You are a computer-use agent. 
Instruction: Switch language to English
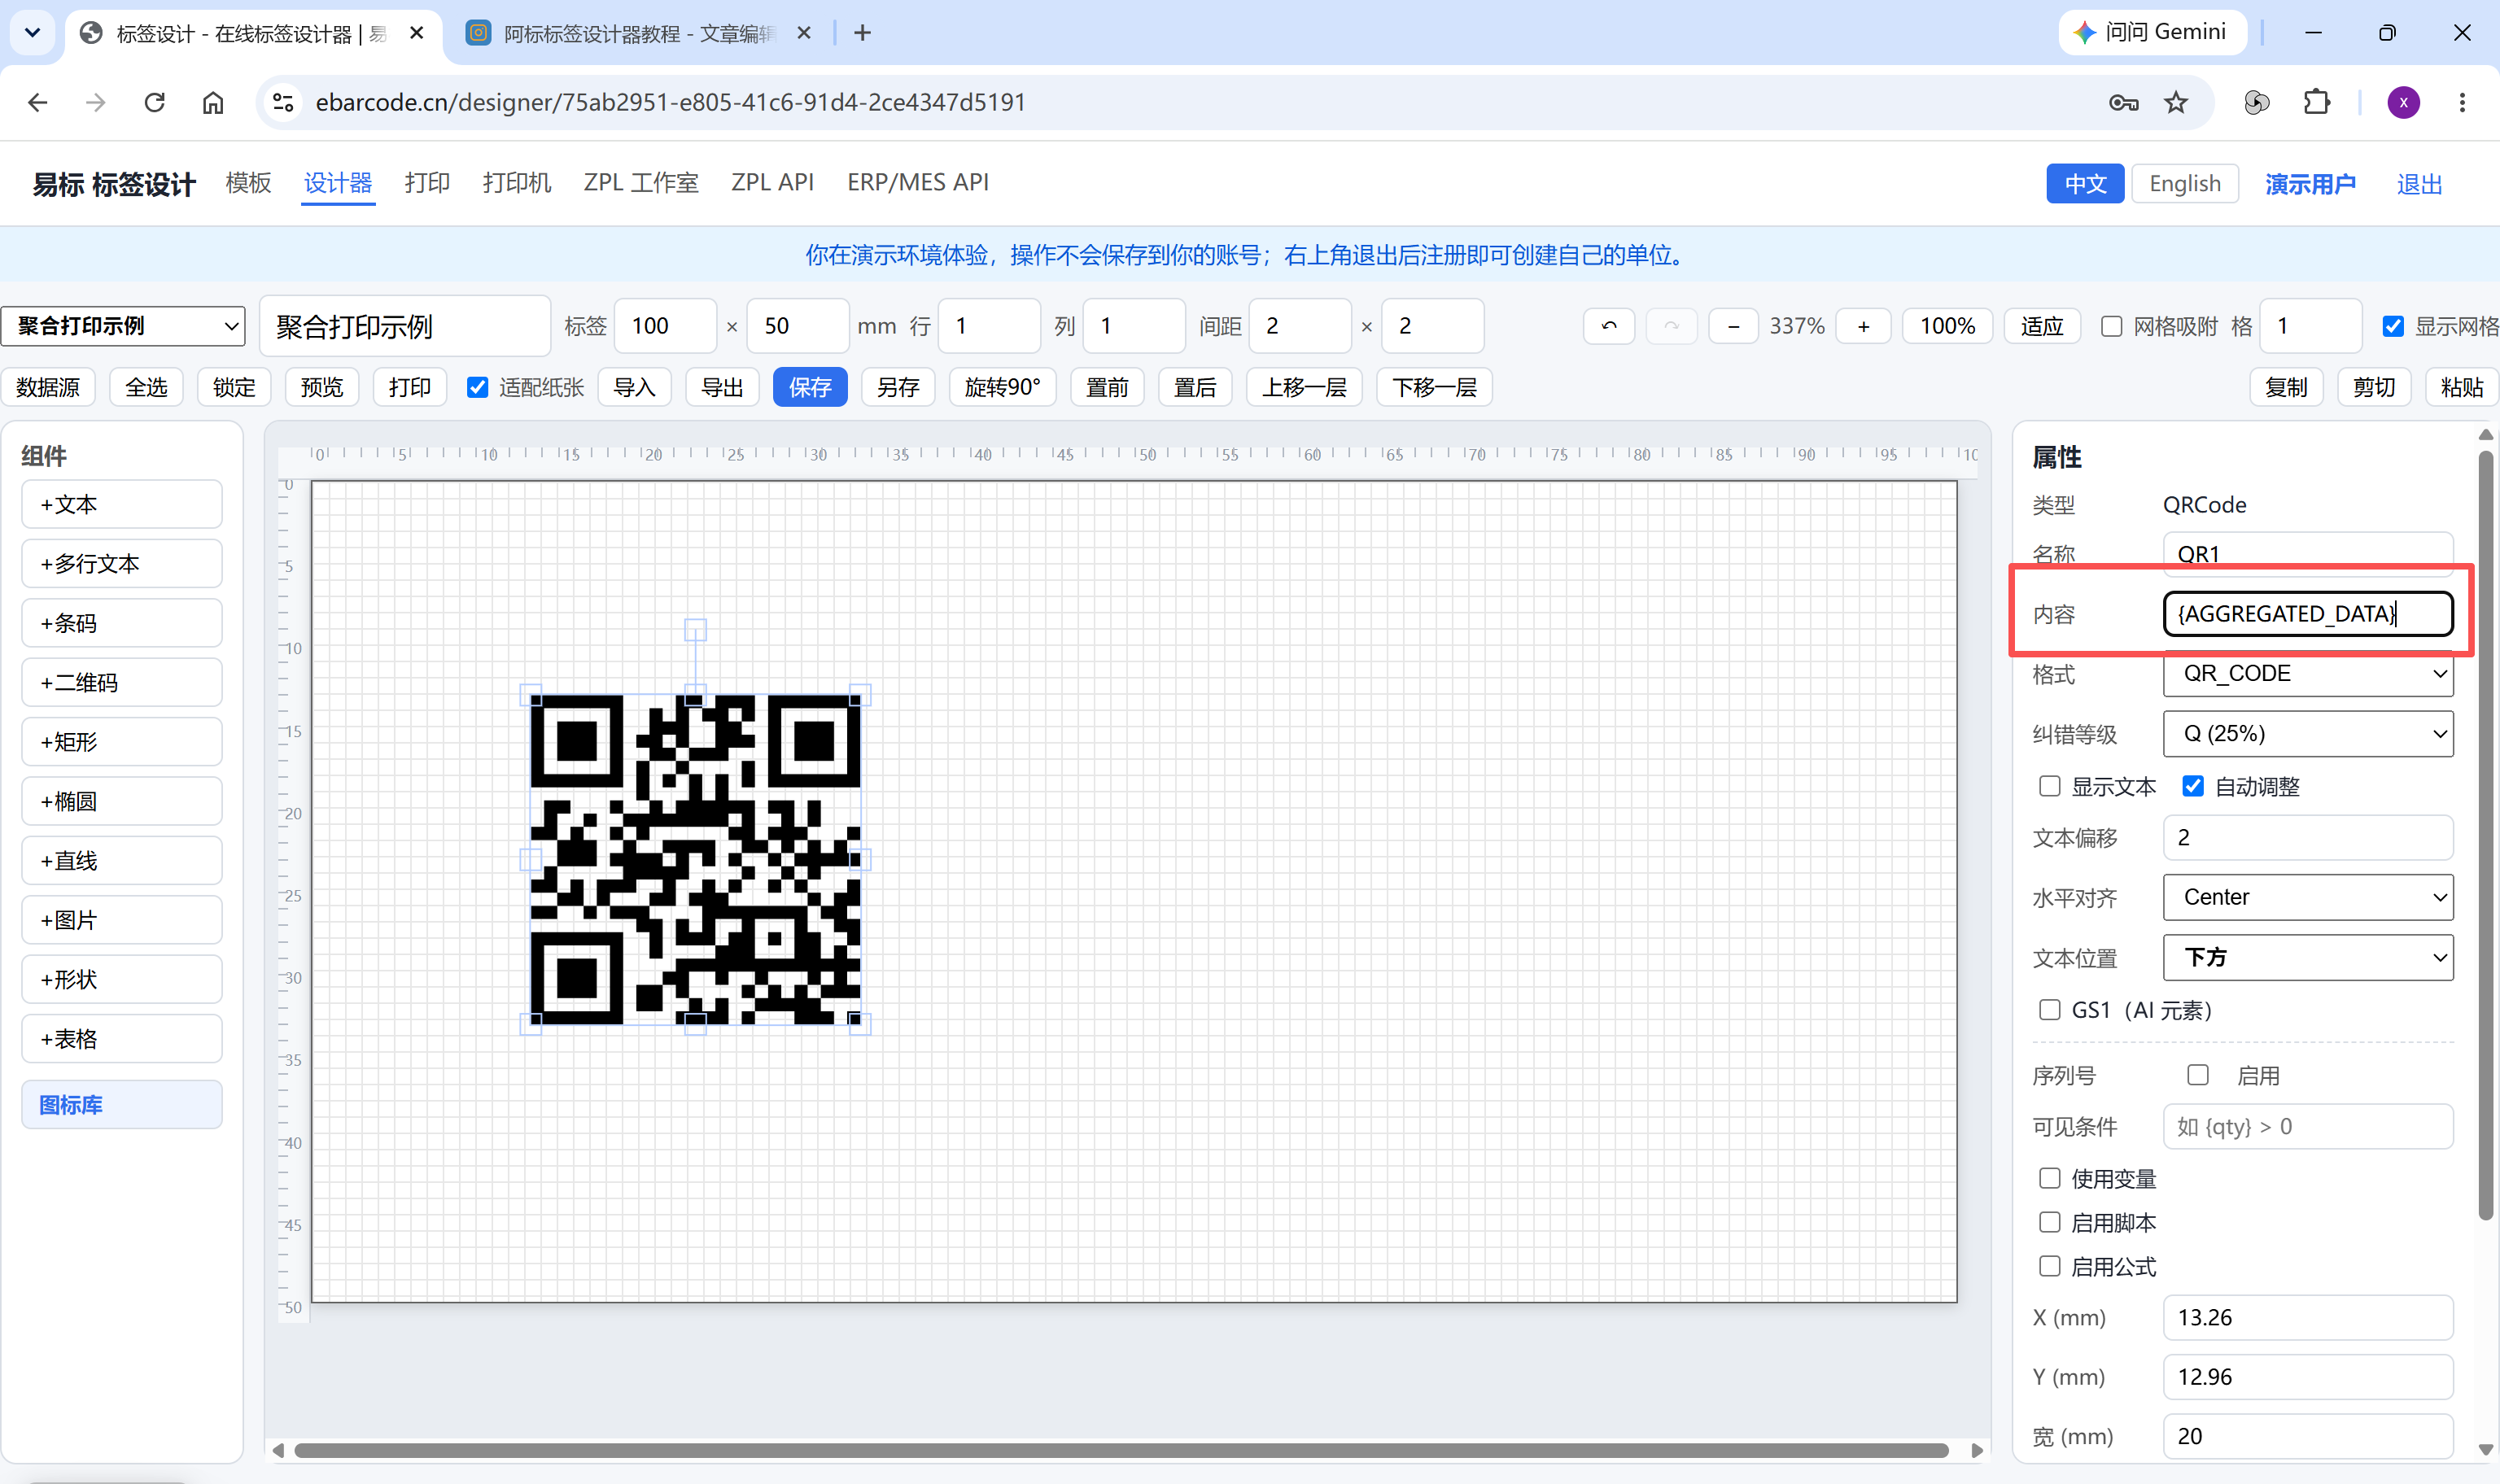point(2184,184)
